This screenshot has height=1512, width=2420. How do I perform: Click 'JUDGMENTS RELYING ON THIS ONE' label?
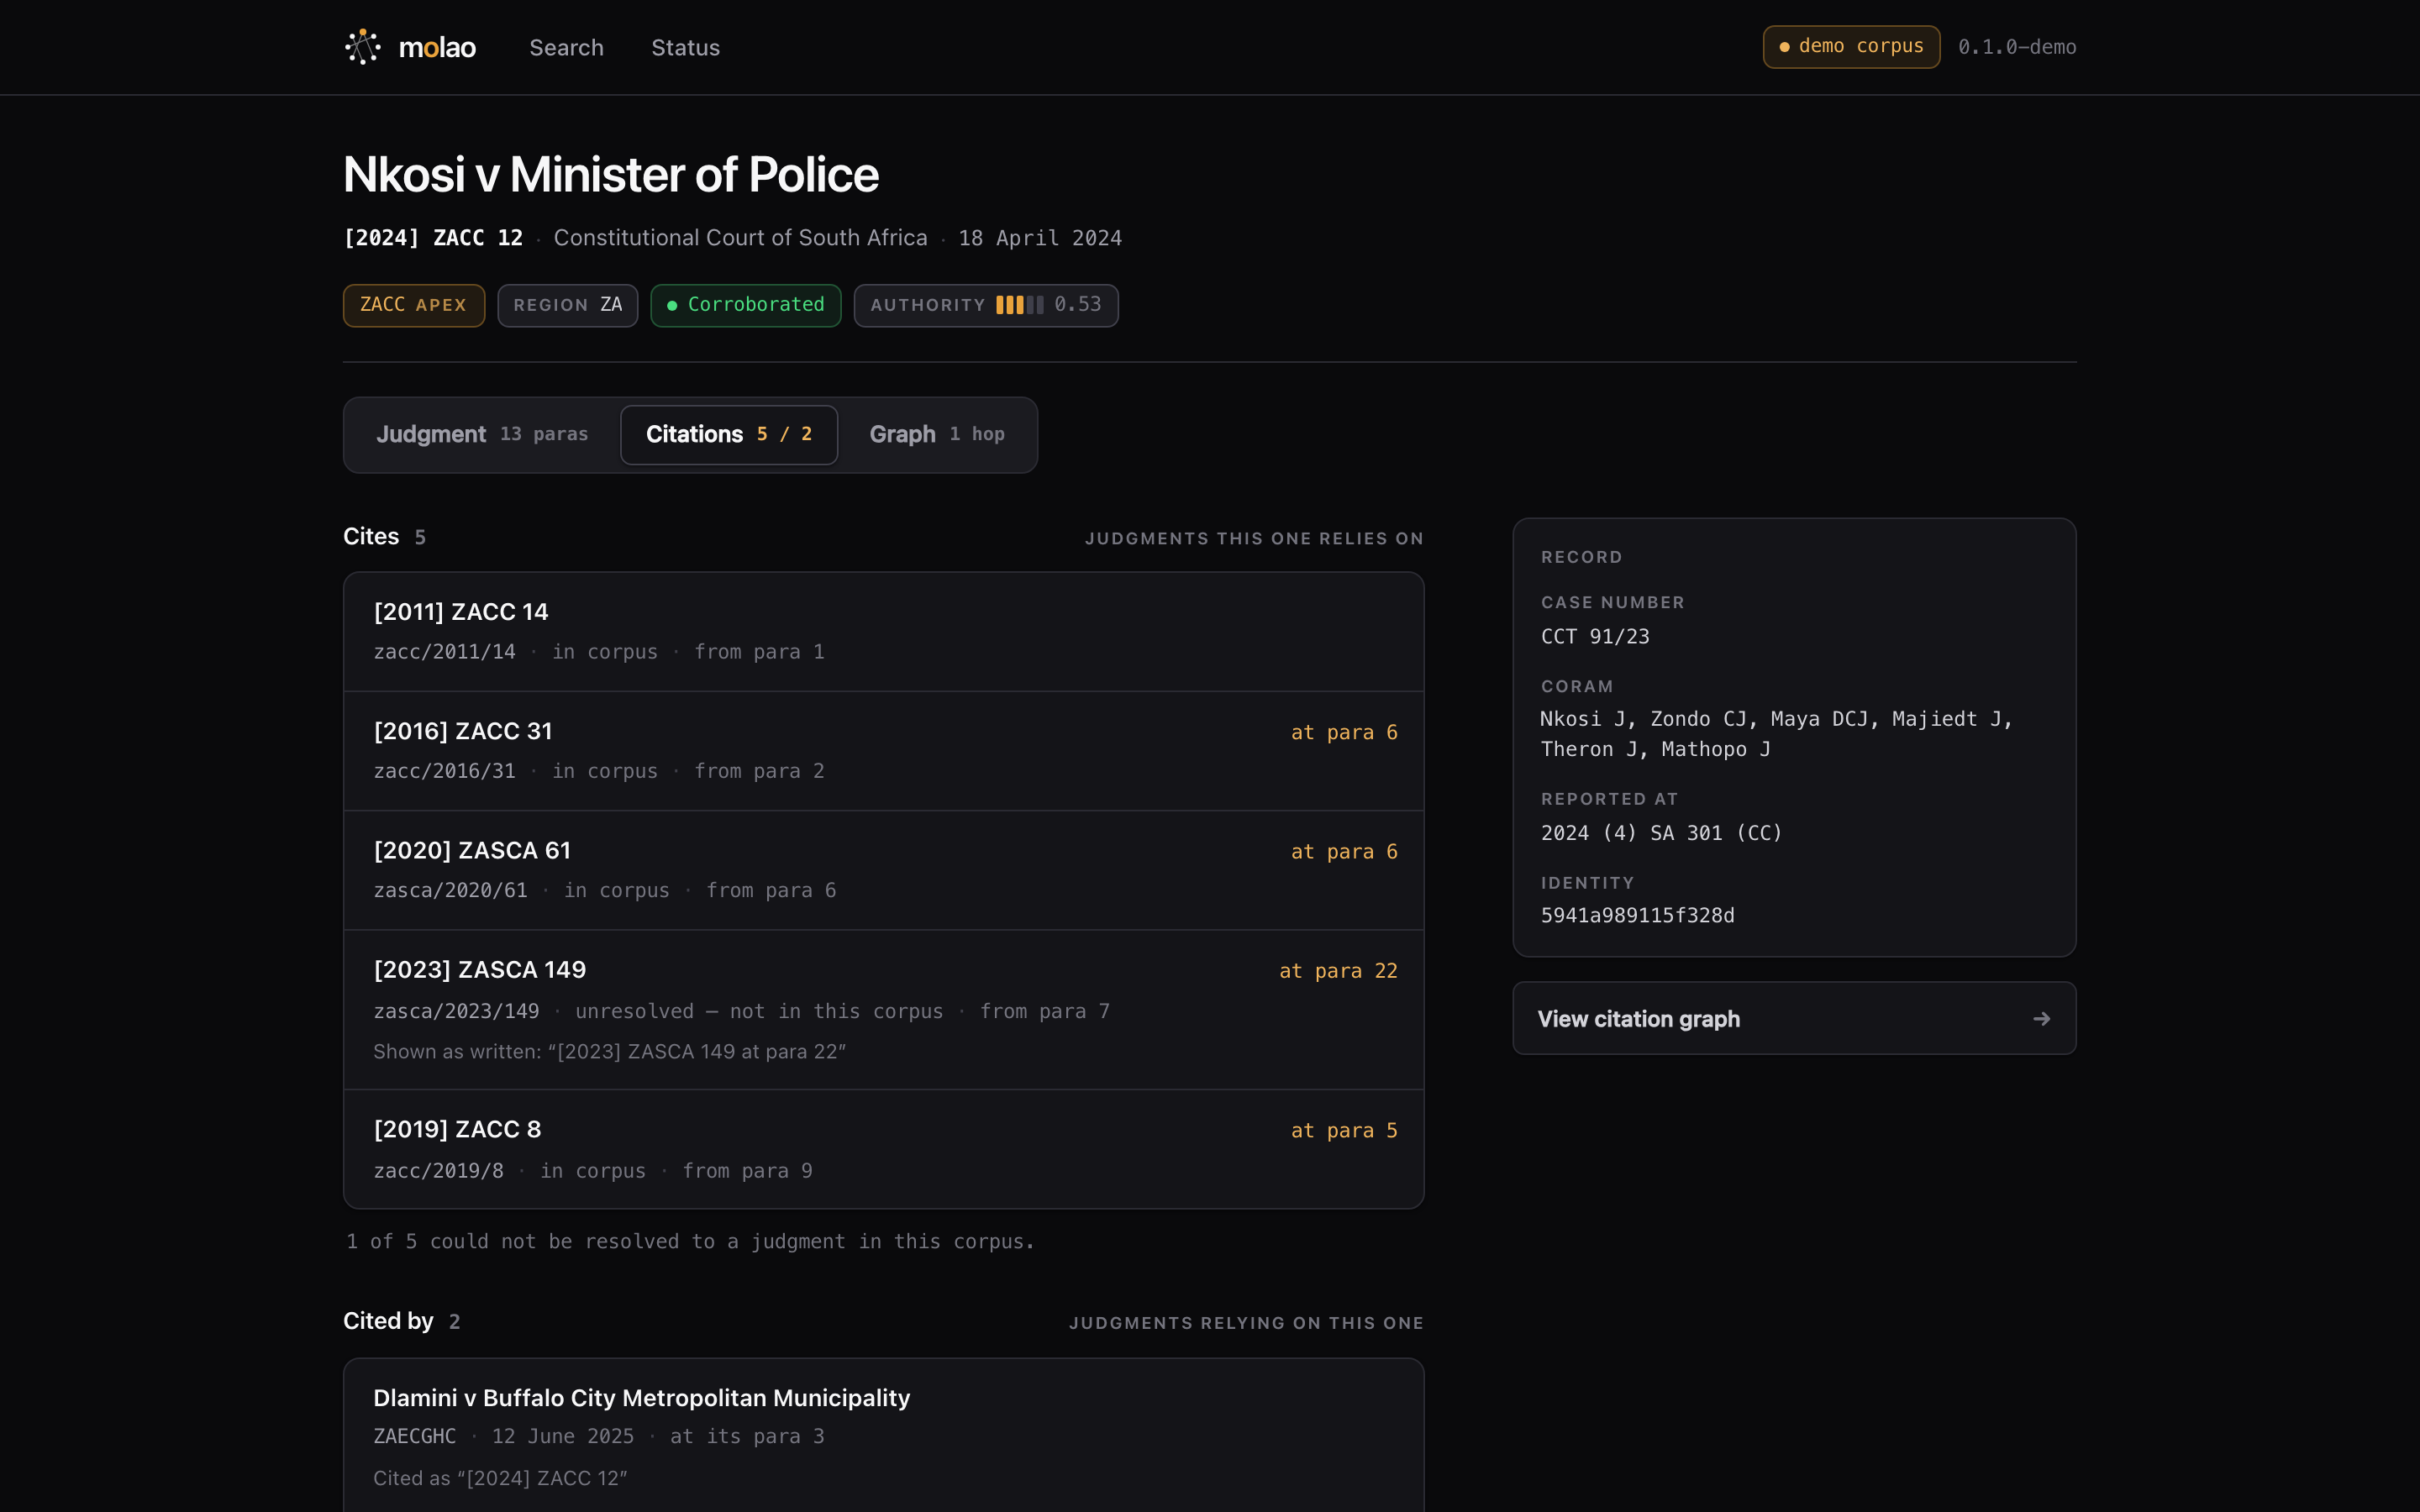coord(1246,1323)
